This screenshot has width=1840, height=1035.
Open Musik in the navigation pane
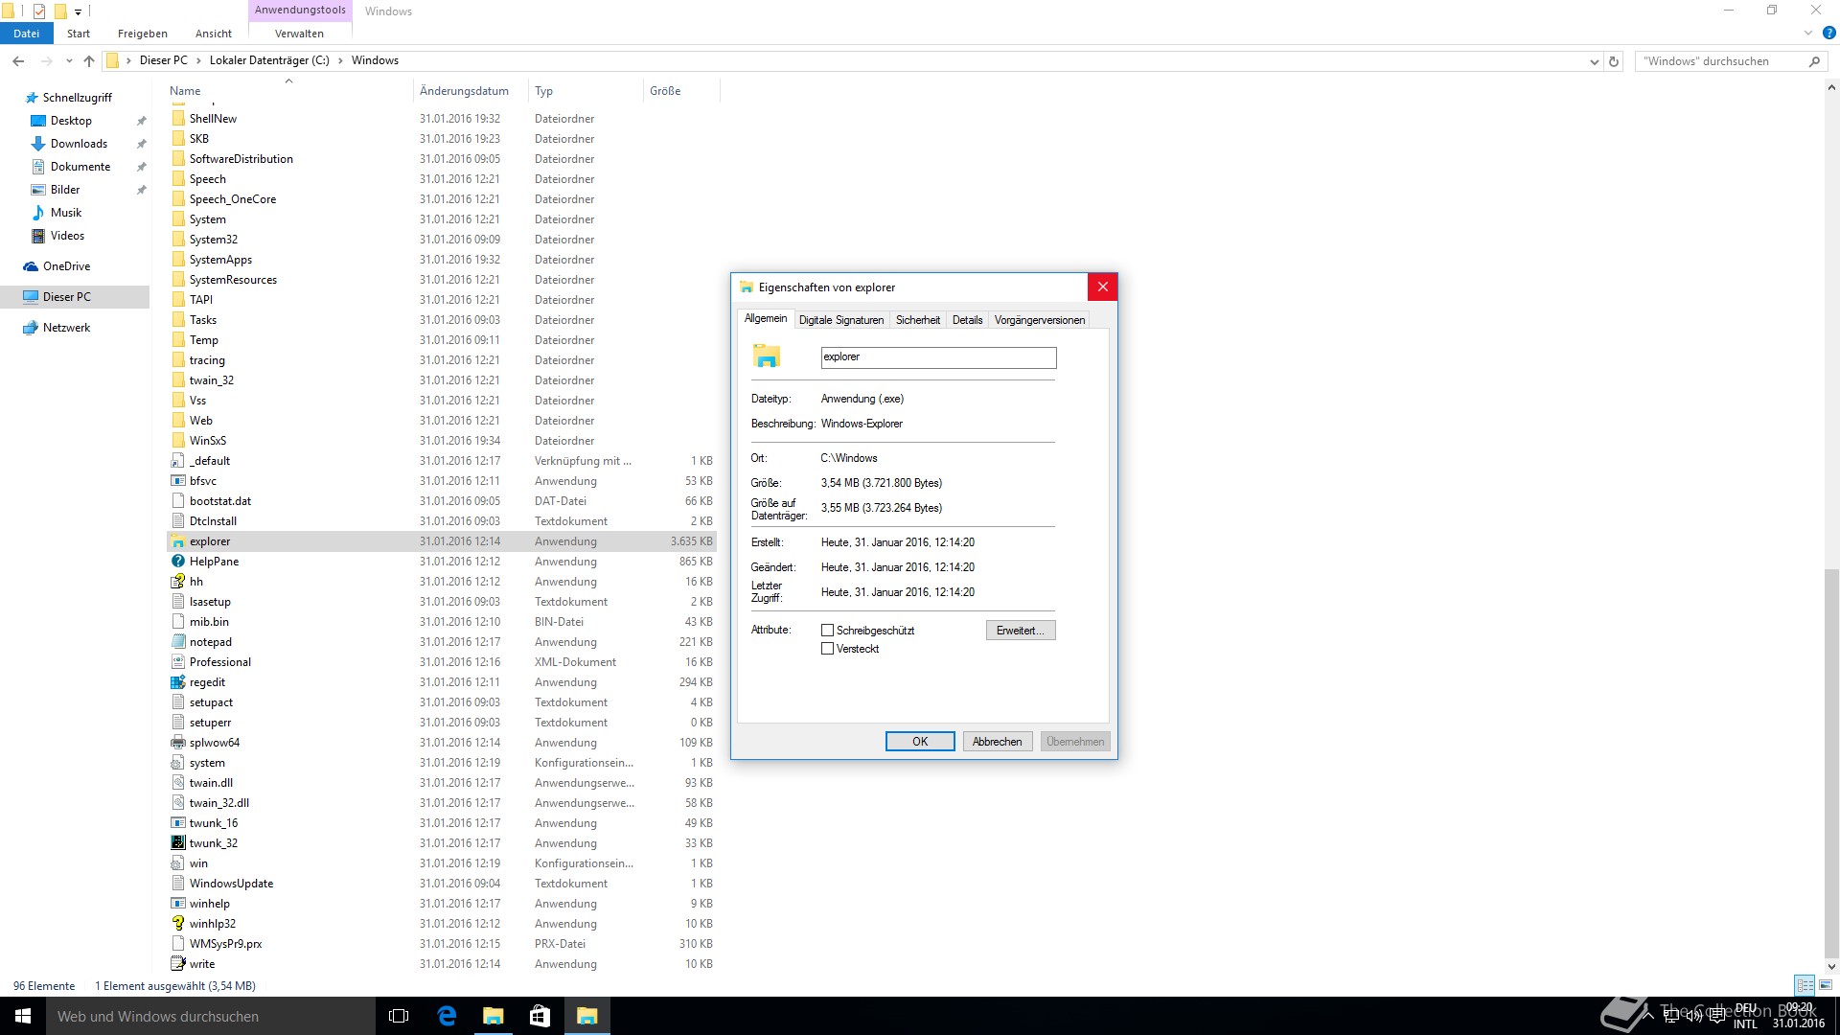click(x=66, y=213)
